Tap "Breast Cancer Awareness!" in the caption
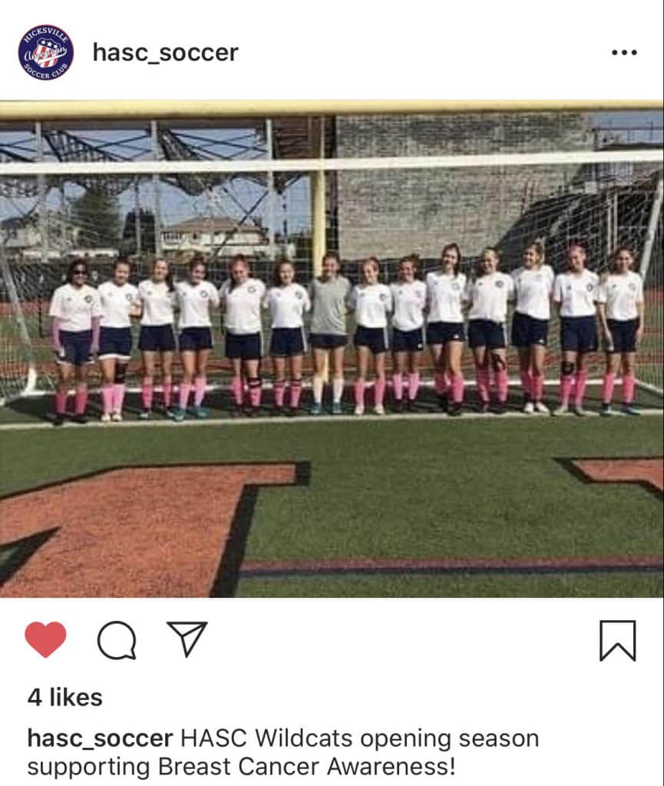 (x=306, y=767)
